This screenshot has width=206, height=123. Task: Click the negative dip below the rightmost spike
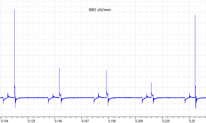click(196, 108)
